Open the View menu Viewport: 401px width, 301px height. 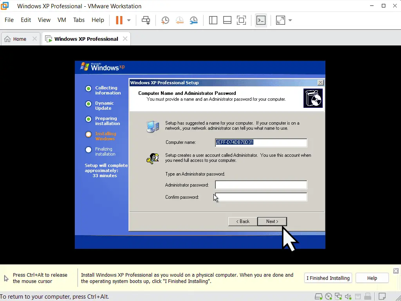[44, 20]
